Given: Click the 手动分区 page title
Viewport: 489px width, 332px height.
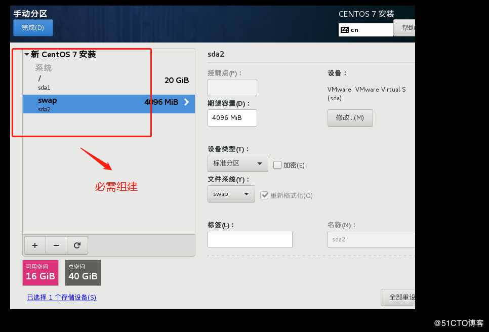Looking at the screenshot, I should point(30,14).
